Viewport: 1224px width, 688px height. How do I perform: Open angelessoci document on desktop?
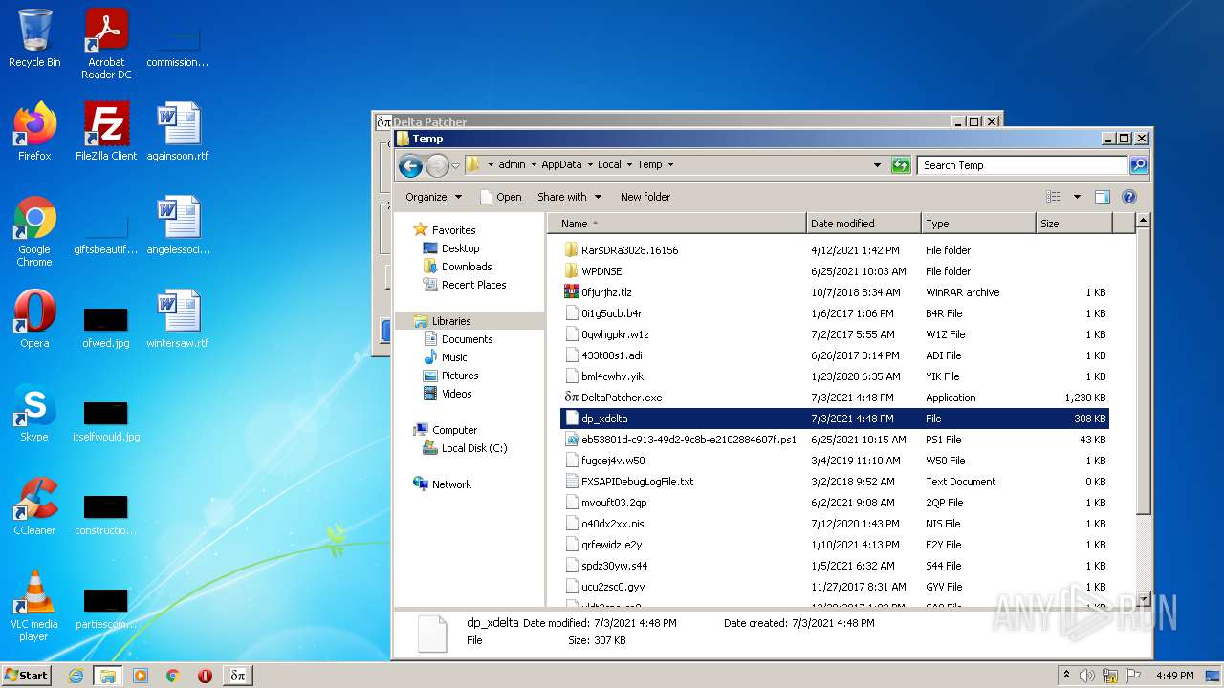point(178,226)
